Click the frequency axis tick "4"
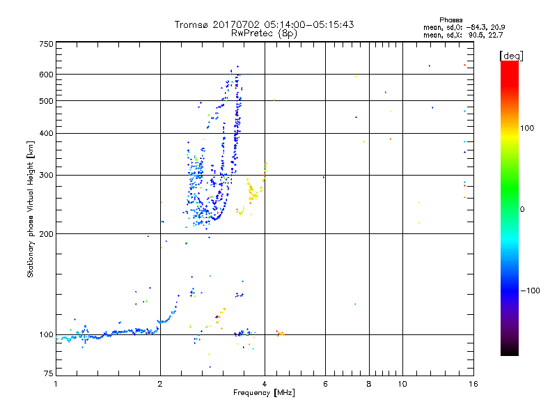Viewport: 557px width, 418px height. point(265,384)
